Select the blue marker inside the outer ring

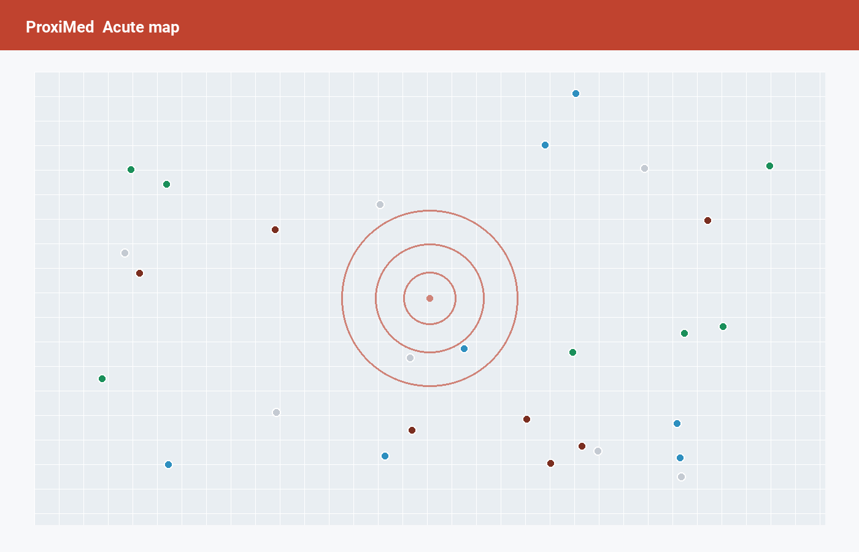[x=464, y=348]
